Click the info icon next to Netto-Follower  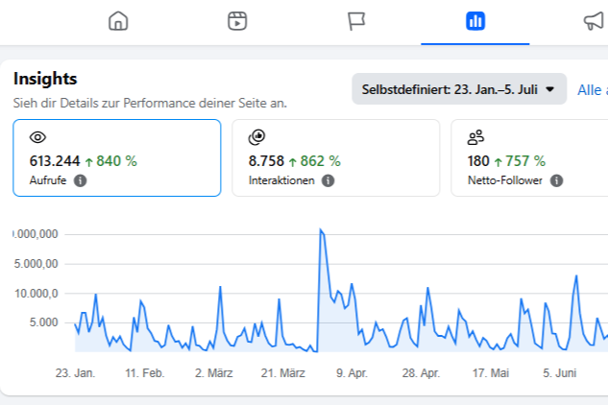pos(556,180)
